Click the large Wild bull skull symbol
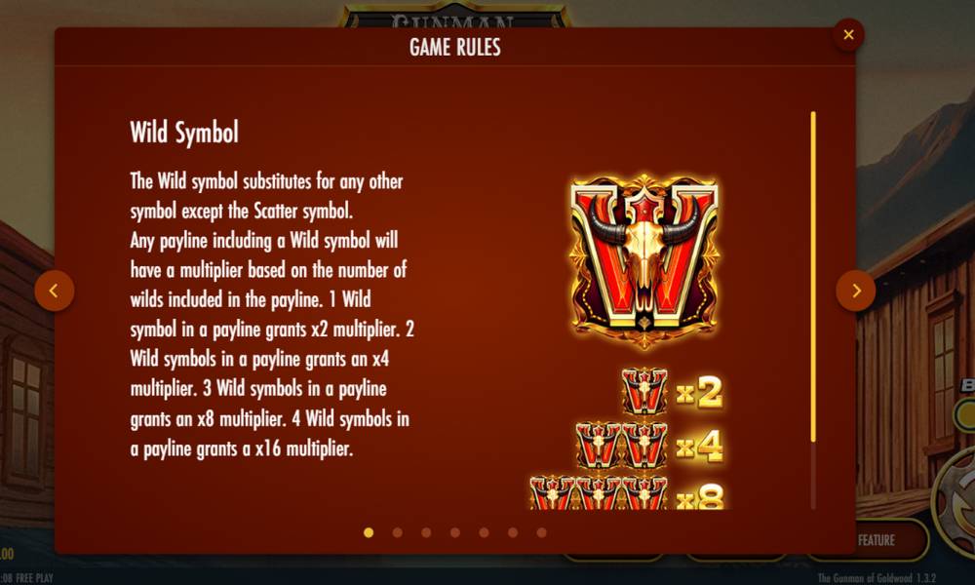This screenshot has width=975, height=585. [644, 259]
